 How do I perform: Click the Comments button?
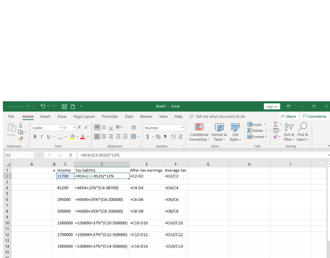(315, 117)
